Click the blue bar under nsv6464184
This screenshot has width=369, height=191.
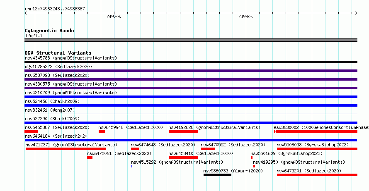pyautogui.click(x=191, y=140)
